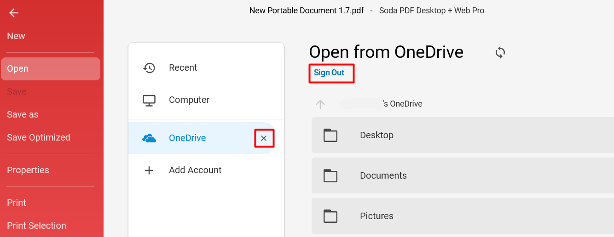Go up one folder level arrow
The height and width of the screenshot is (237, 614).
(320, 104)
